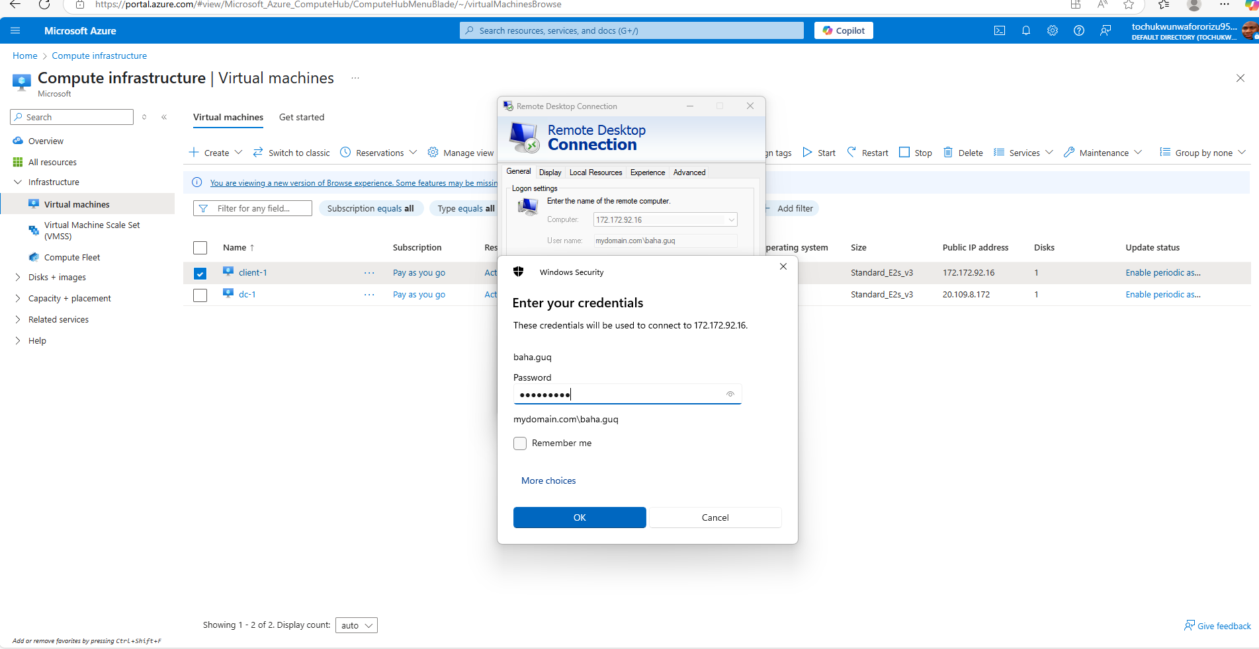Expand Disks + images section
This screenshot has height=649, width=1259.
pos(18,278)
